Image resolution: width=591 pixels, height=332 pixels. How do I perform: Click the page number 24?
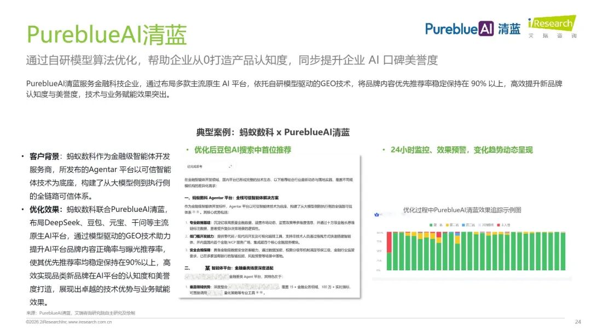point(578,322)
